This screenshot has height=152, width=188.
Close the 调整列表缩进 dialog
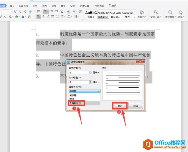coord(140,62)
